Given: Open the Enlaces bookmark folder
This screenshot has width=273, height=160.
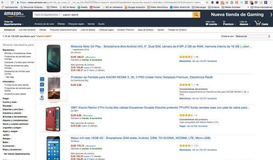Looking at the screenshot, I should tap(214, 7).
